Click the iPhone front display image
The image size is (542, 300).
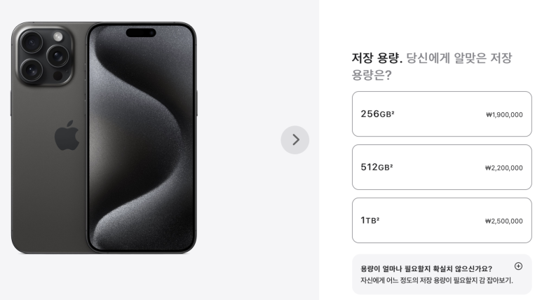pyautogui.click(x=142, y=137)
